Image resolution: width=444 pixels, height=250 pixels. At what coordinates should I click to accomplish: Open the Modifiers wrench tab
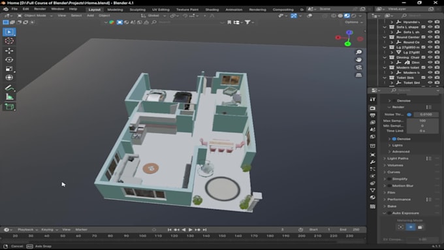373,162
